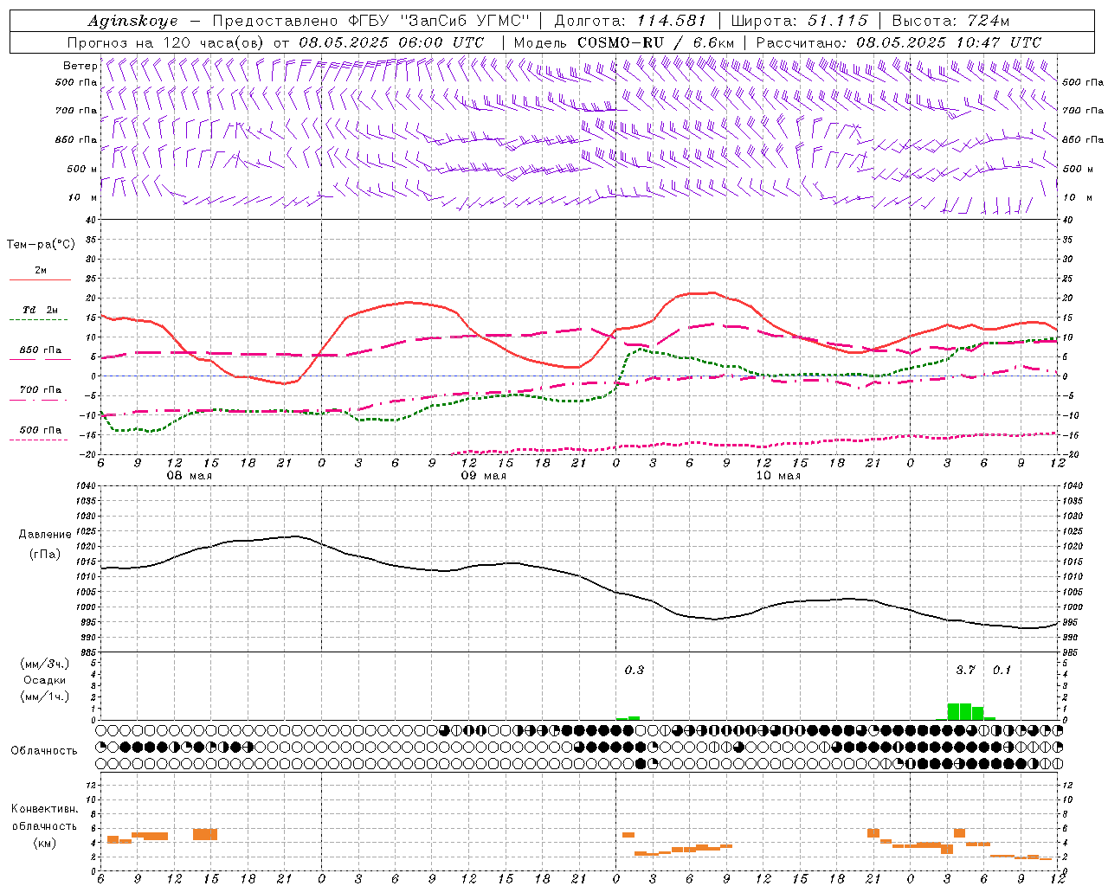Click the 700 гПа label in temperature legend
The width and height of the screenshot is (1108, 886).
[x=40, y=389]
